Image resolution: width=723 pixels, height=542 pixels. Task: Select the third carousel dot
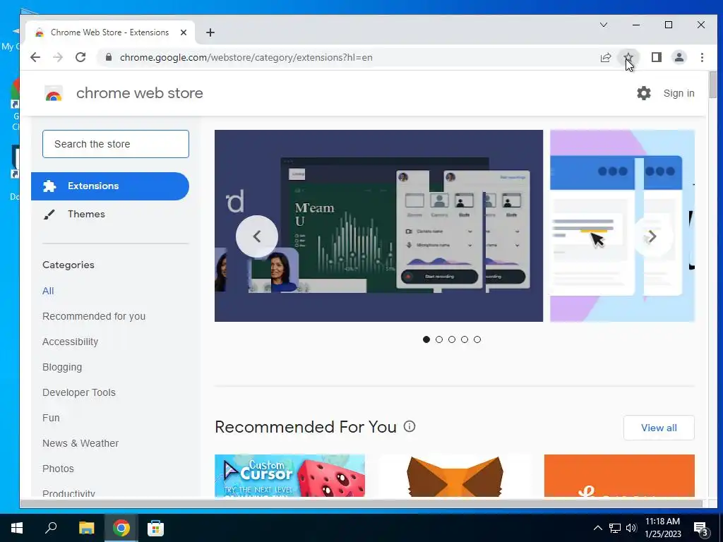pos(452,339)
